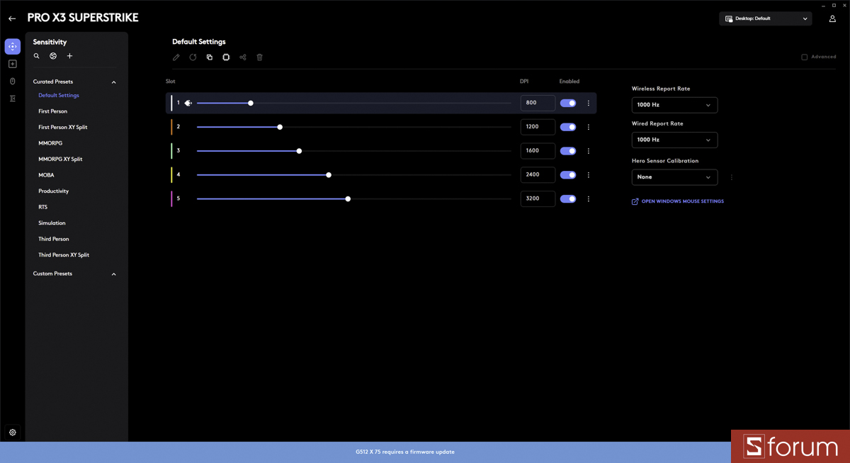Open the three-dot menu for the 800 DPI slot
Screen dimensions: 850x463
tap(589, 104)
